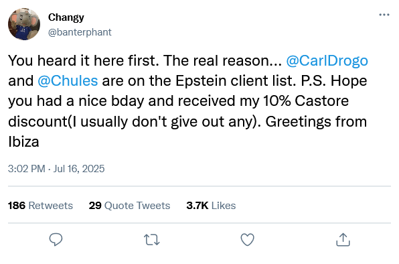Open Changy's profile picture
Viewport: 399px width, 264px height.
[24, 24]
